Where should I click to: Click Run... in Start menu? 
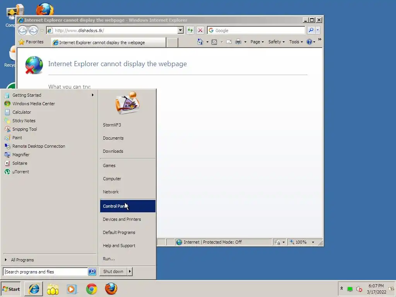(128, 259)
